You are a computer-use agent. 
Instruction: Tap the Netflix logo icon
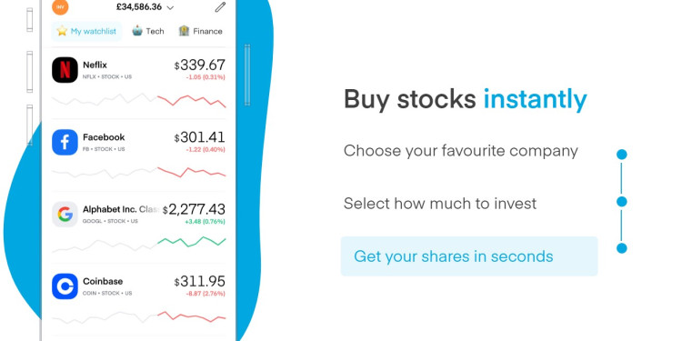point(65,70)
